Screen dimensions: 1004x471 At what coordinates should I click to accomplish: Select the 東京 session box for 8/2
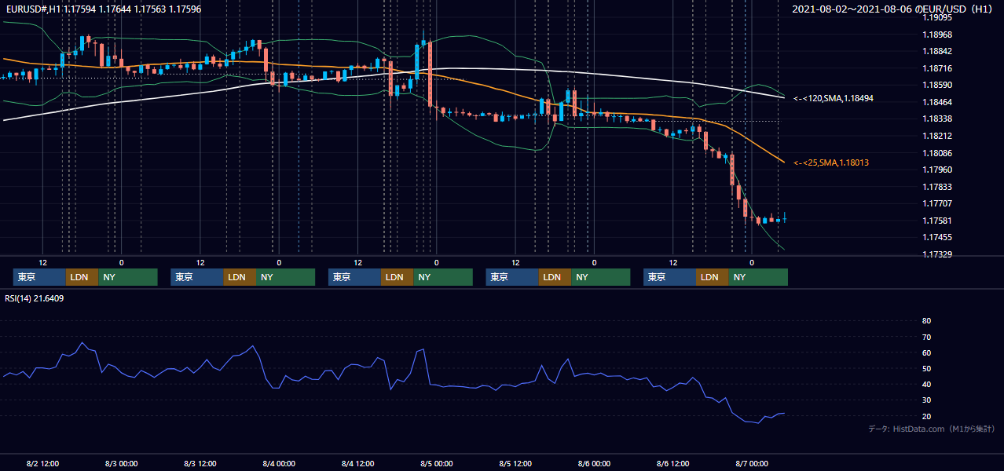pyautogui.click(x=39, y=277)
